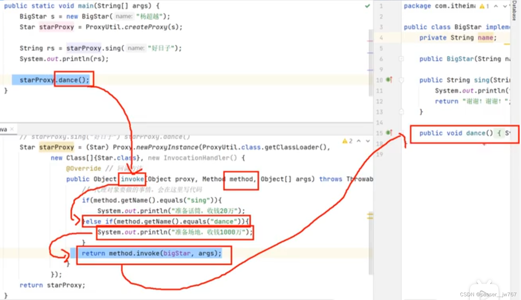Viewport: 521px width, 300px height.
Task: Open the 2 warnings indicator in ProxyUtil editor
Action: click(x=347, y=141)
